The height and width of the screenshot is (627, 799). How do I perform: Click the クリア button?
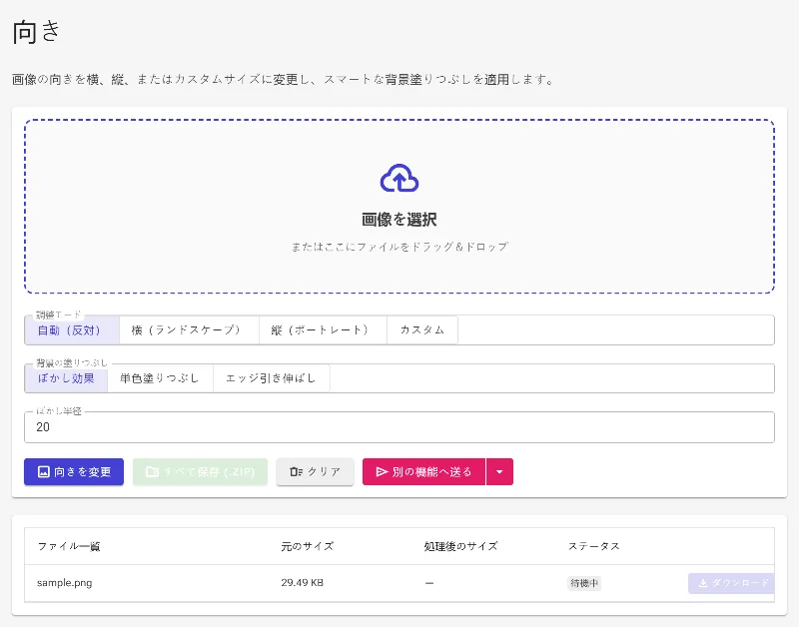click(315, 471)
